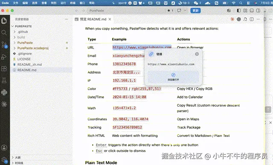
Task: Open the 文件 menu
Action: pyautogui.click(x=16, y=3)
